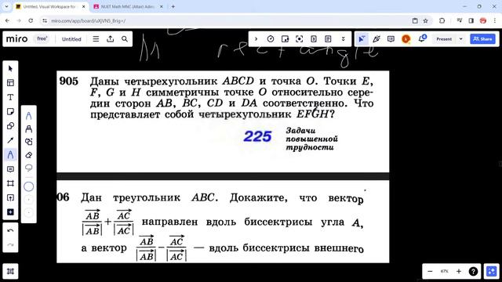Screen dimensions: 502x282
Task: Toggle hide collaborators' cursors
Action: [362, 39]
